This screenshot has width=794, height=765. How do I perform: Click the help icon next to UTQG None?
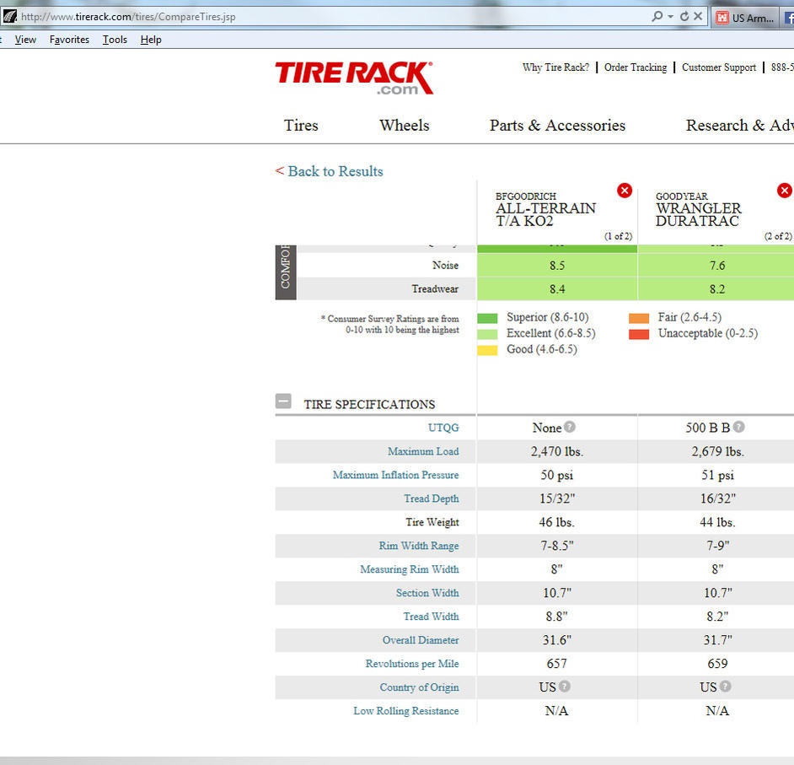click(570, 427)
